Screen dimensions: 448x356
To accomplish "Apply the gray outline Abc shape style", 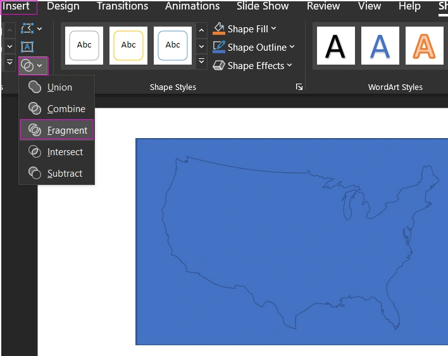I will [x=84, y=46].
